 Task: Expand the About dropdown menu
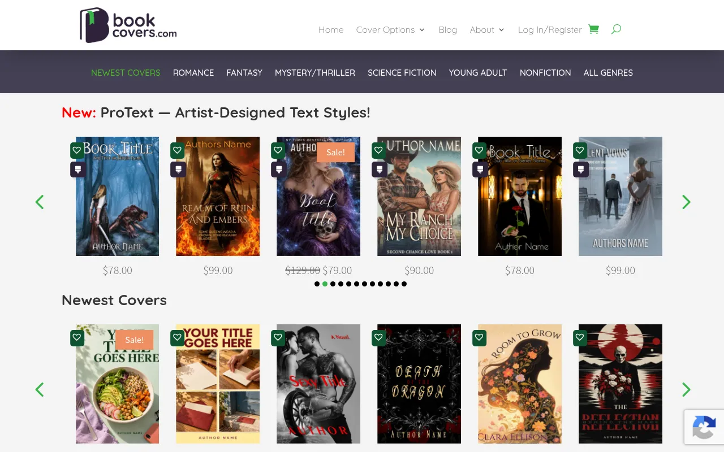487,30
